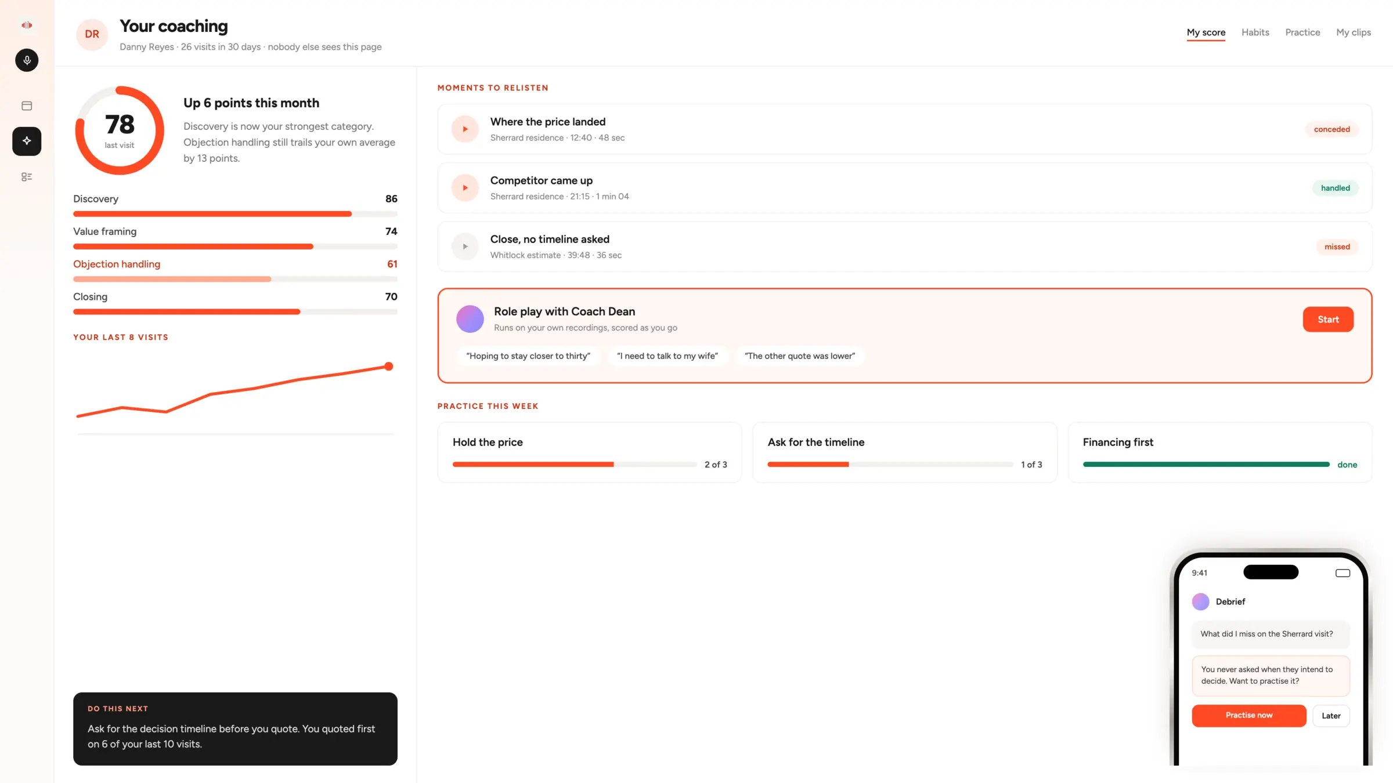This screenshot has height=783, width=1393.
Task: Click the Objection handling score bar
Action: 235,279
